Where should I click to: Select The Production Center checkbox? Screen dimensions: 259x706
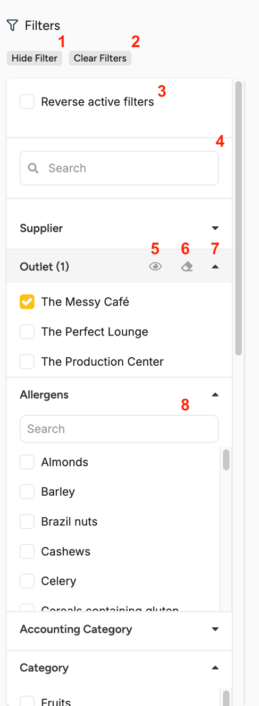27,362
